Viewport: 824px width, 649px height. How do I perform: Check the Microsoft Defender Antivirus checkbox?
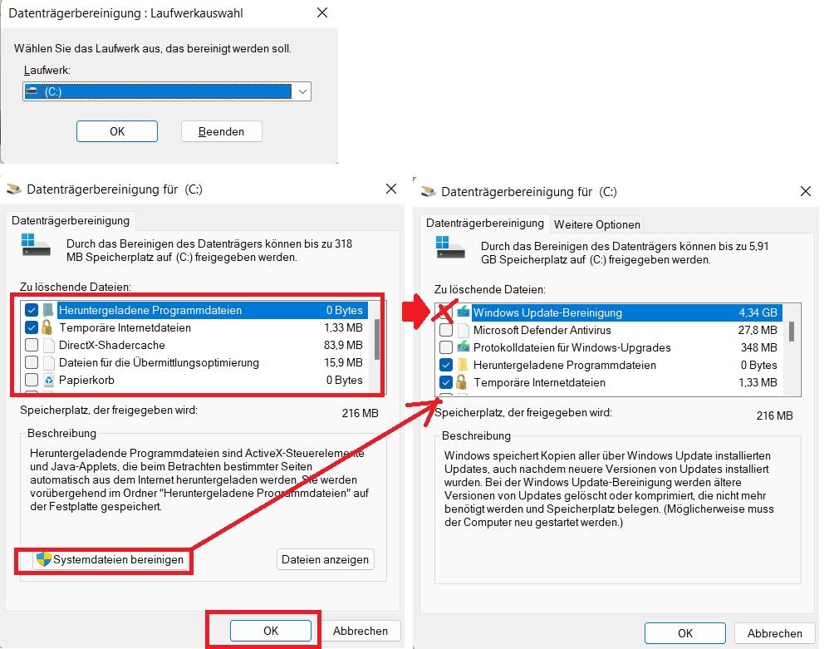[x=445, y=330]
